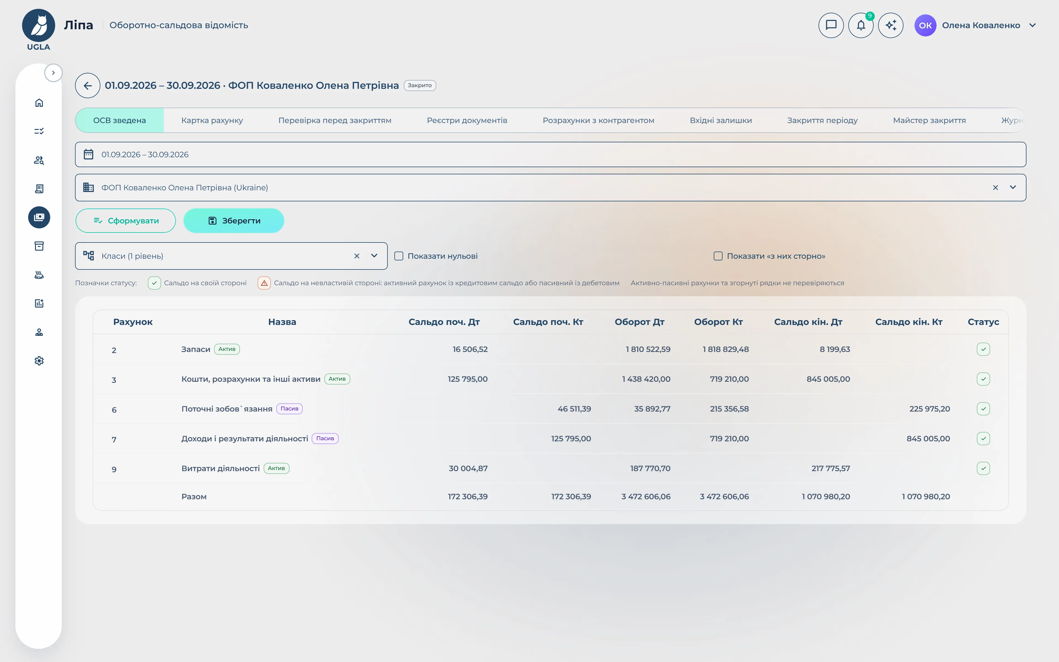
Task: Switch to the Картка рахунку tab
Action: [212, 121]
